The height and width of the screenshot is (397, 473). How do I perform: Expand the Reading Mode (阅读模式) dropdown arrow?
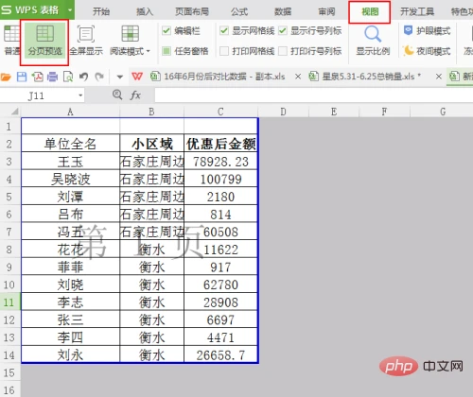point(149,51)
